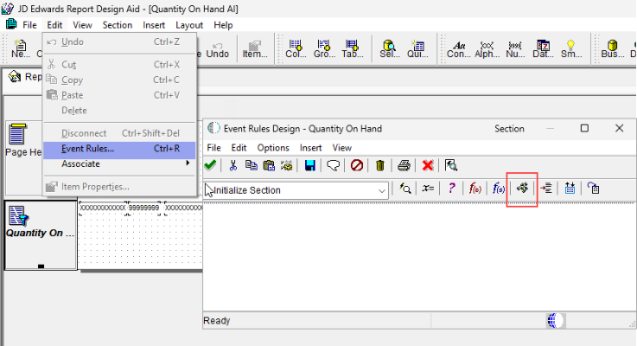Click the magnifier Find icon in top toolbar row
637x346 pixels.
[451, 165]
